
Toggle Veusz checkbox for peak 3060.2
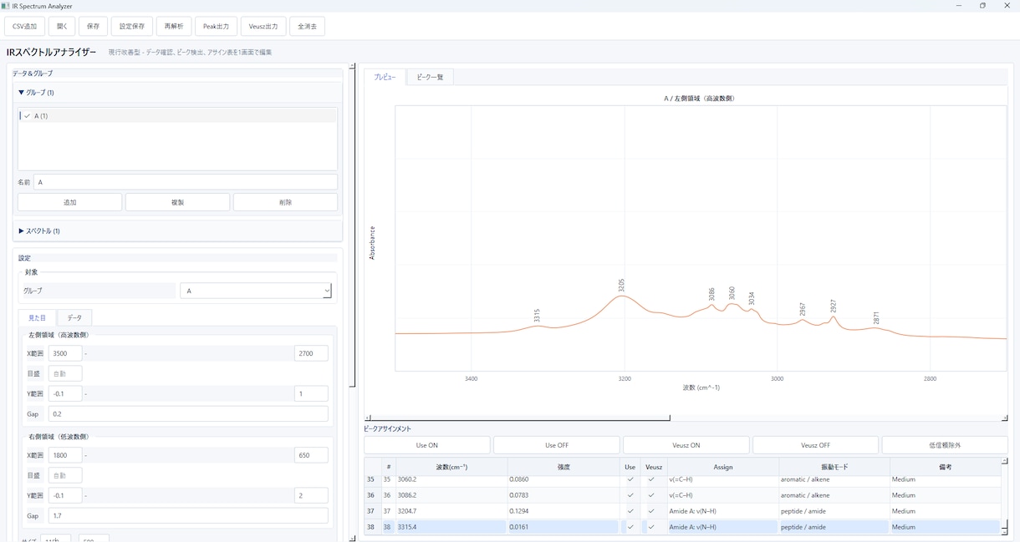coord(651,479)
